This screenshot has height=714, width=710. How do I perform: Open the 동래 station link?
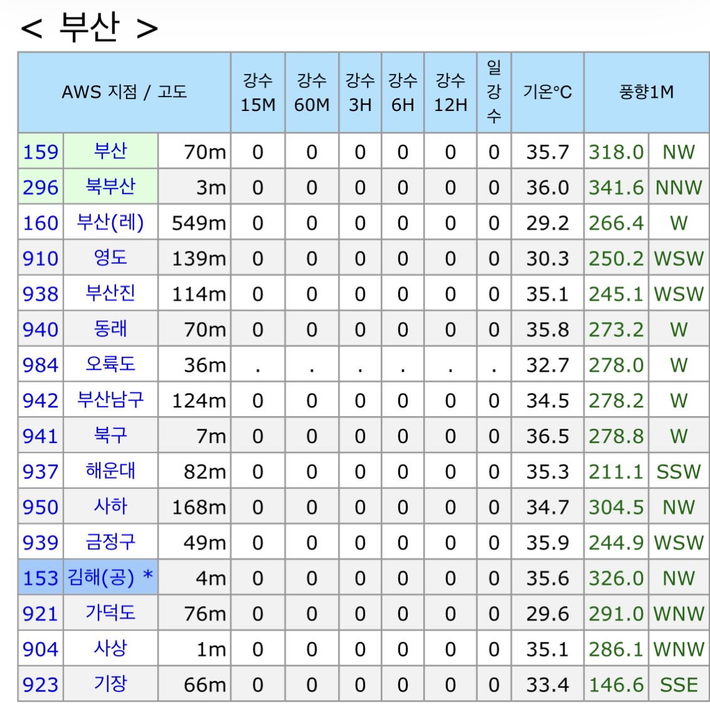click(x=110, y=328)
